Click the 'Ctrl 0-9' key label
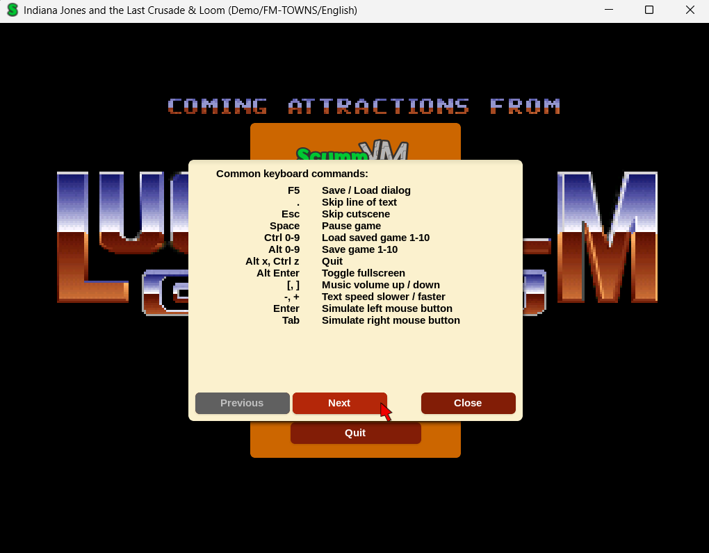Image resolution: width=709 pixels, height=553 pixels. coord(282,238)
